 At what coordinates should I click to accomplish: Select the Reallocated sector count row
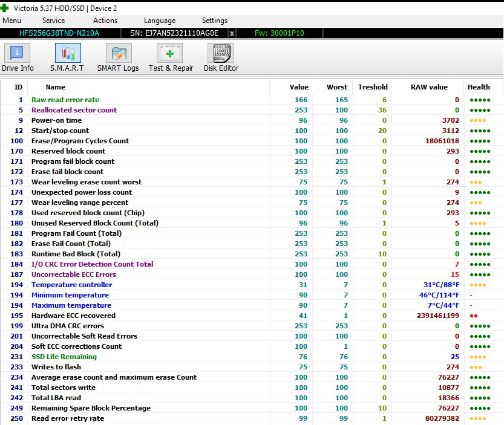coord(252,110)
